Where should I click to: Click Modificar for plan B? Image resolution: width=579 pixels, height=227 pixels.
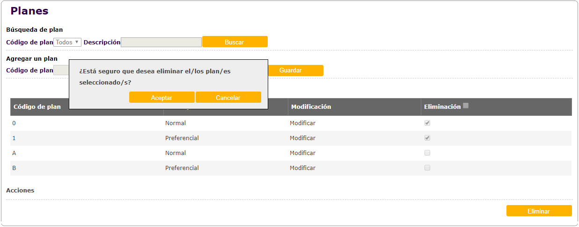[x=302, y=168]
